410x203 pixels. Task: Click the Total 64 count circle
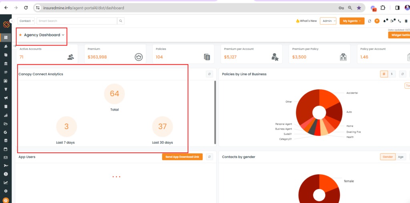click(x=115, y=94)
